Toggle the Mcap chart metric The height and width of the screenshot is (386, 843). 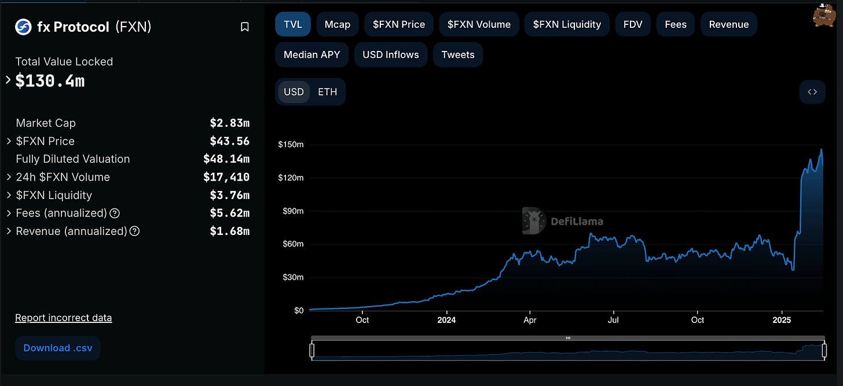click(x=338, y=24)
